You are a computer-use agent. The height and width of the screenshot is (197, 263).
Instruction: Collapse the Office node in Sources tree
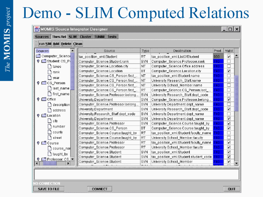[x=38, y=99]
